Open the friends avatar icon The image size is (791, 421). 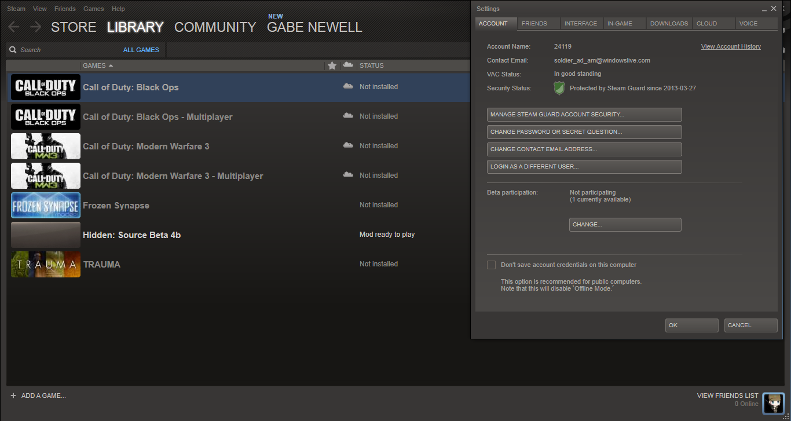click(773, 403)
